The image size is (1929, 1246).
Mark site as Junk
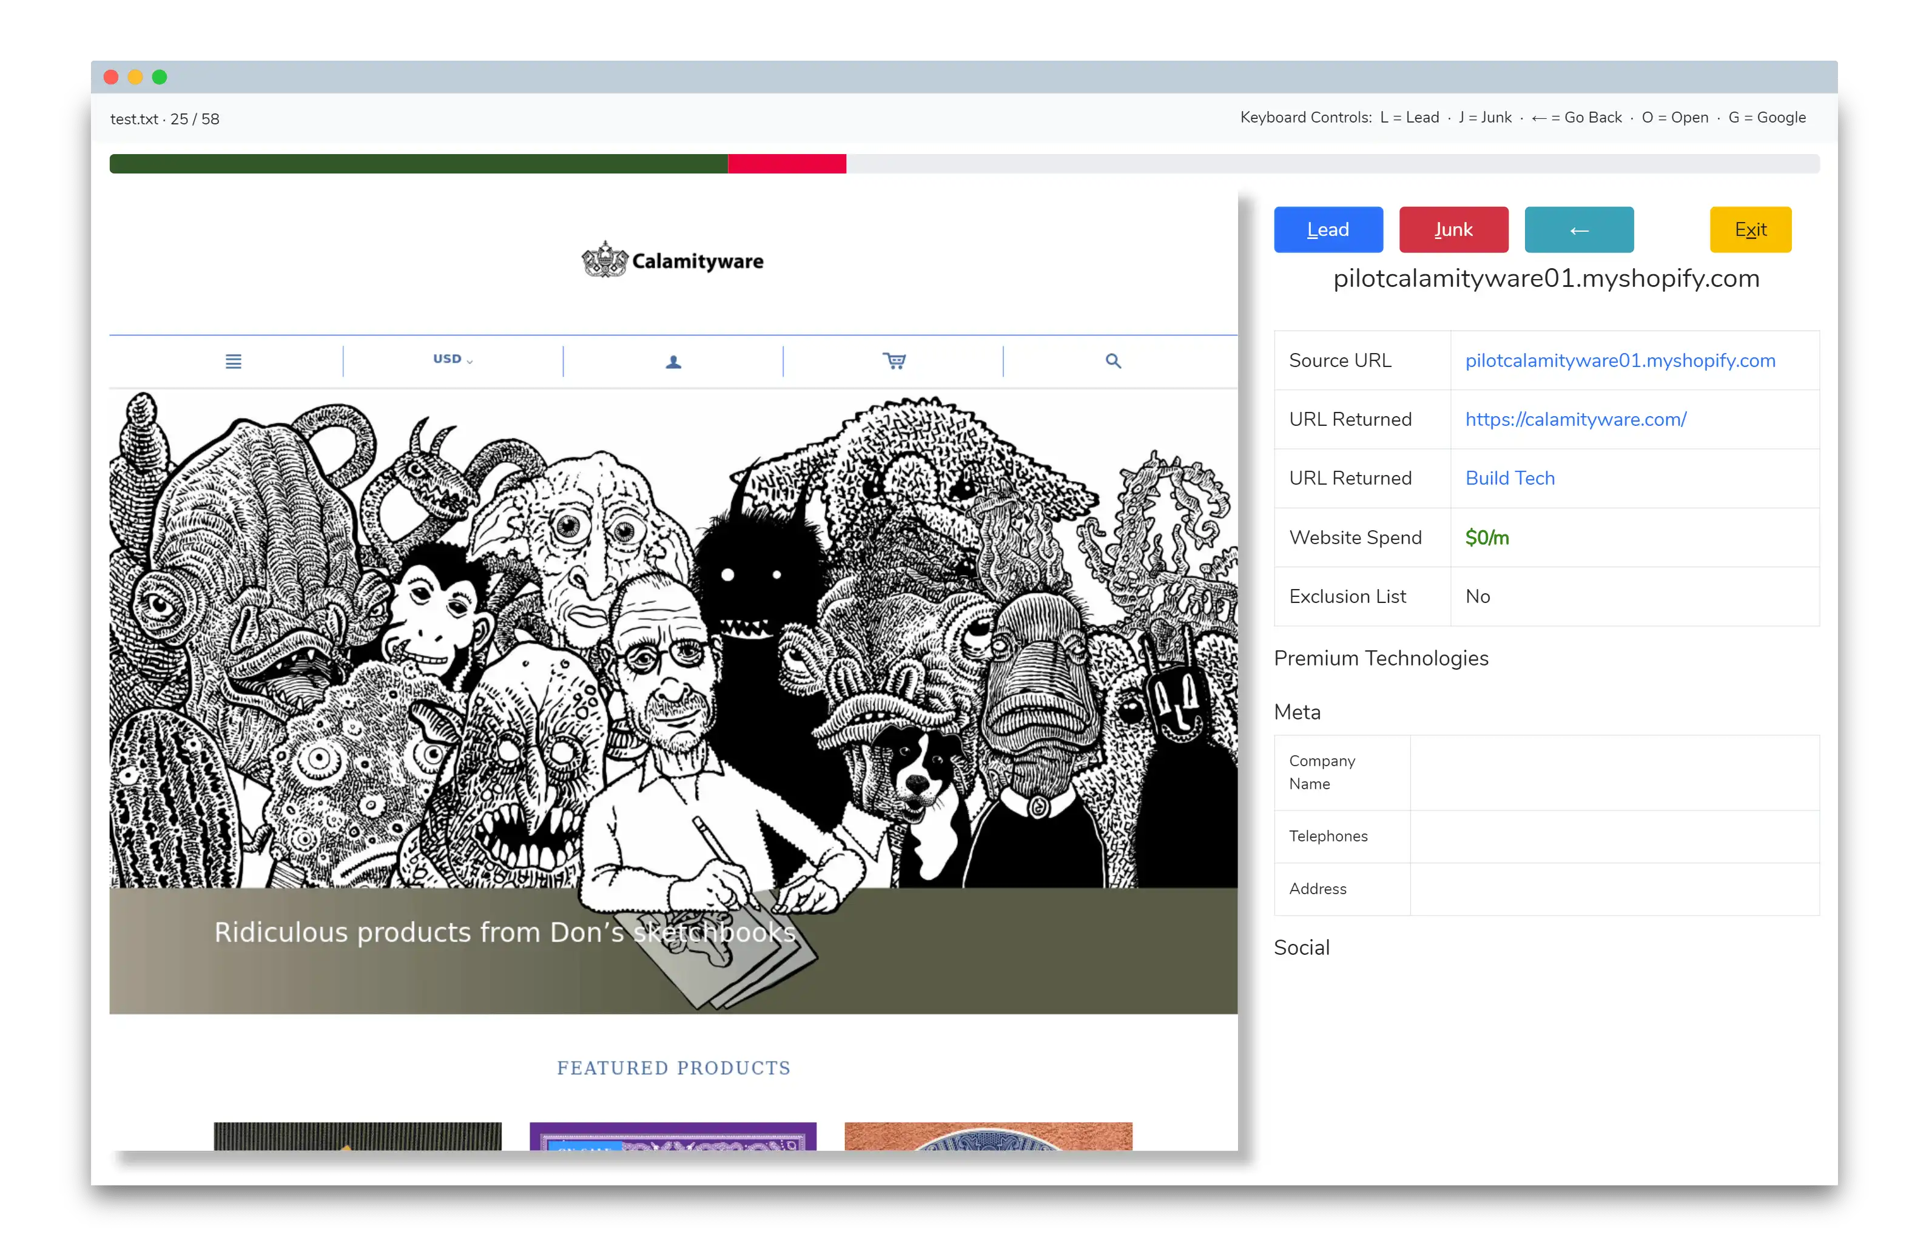[x=1453, y=230]
